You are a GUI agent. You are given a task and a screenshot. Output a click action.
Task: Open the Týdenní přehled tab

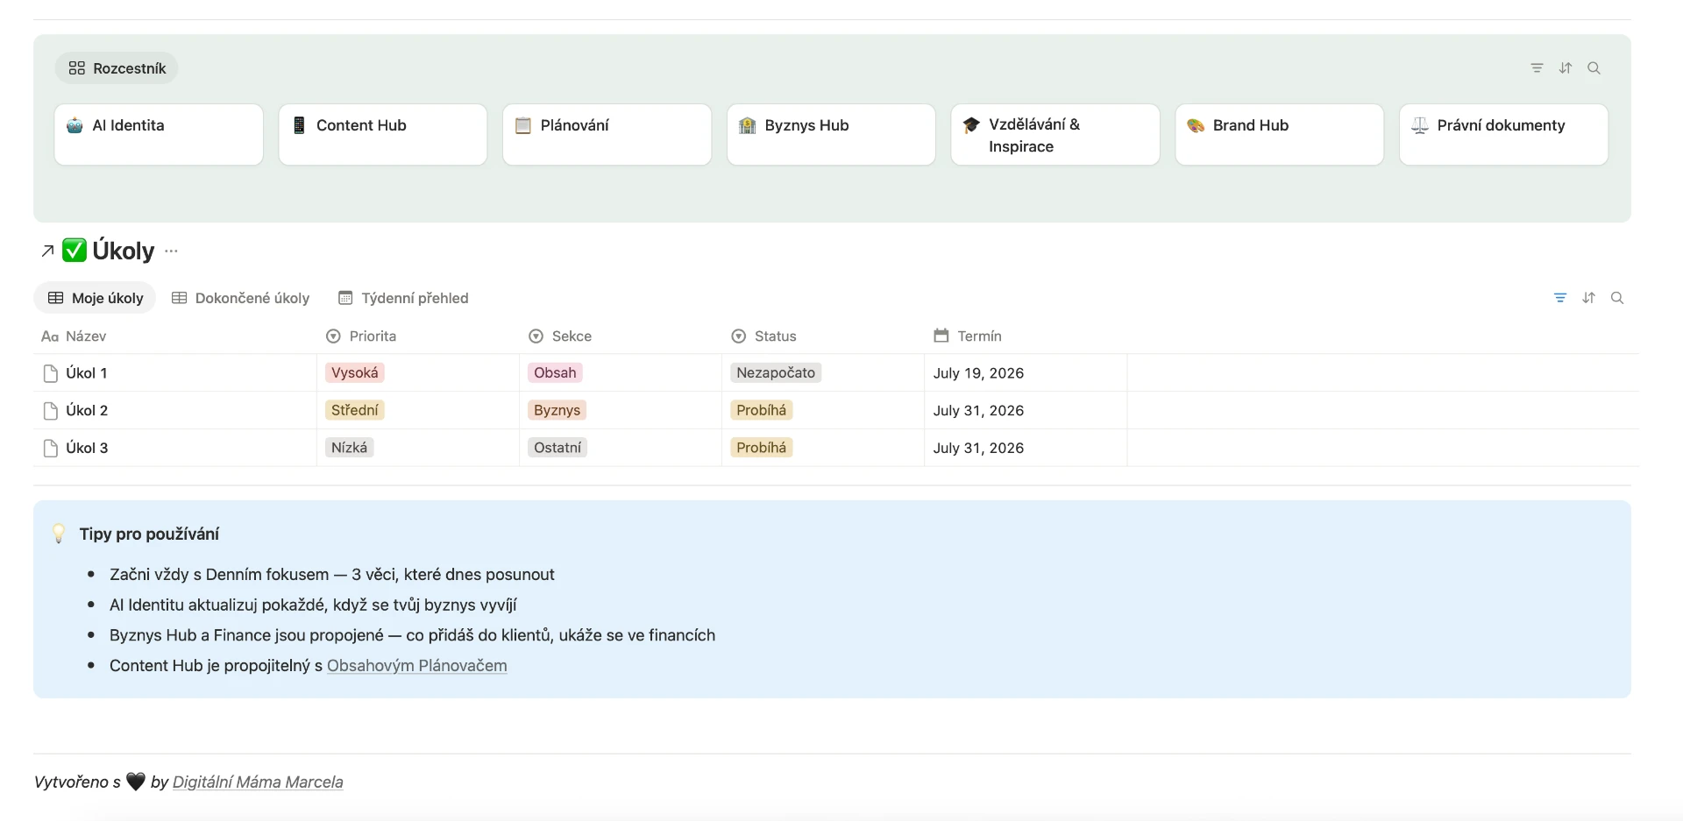coord(403,298)
